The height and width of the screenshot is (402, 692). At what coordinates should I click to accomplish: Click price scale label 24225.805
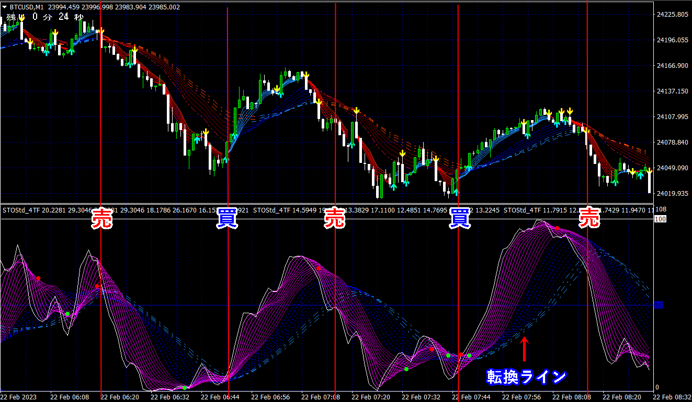coord(672,14)
